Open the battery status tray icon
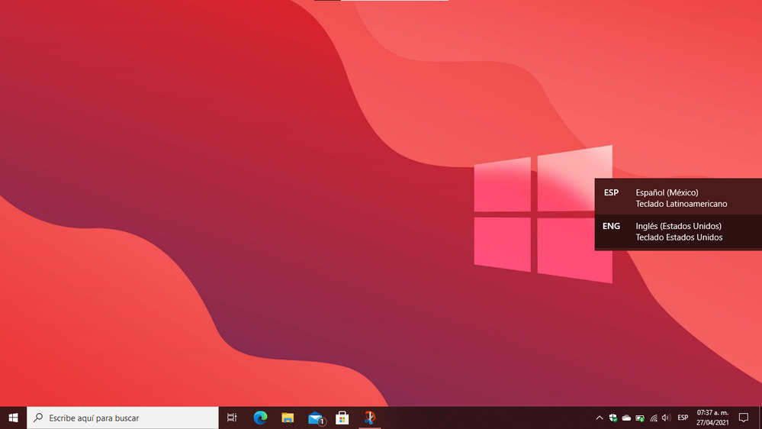Image resolution: width=762 pixels, height=429 pixels. (x=640, y=418)
